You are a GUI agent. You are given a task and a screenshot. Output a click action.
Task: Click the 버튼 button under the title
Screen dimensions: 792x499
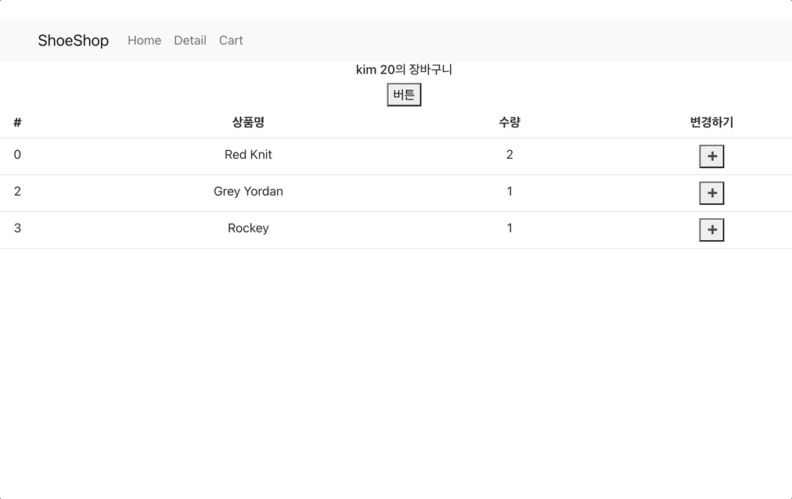[x=404, y=95]
